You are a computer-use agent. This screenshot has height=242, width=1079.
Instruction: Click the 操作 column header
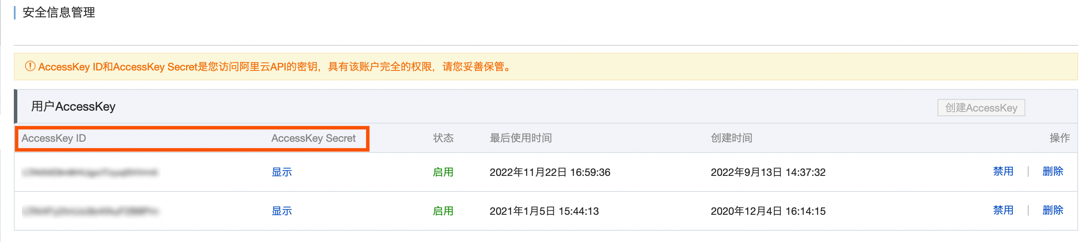pos(1059,138)
